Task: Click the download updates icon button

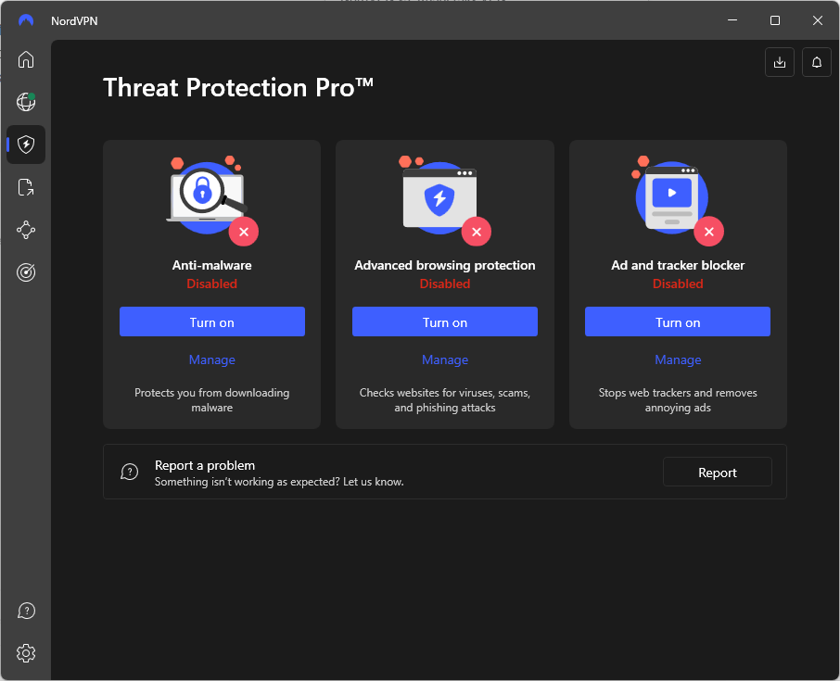Action: 780,62
